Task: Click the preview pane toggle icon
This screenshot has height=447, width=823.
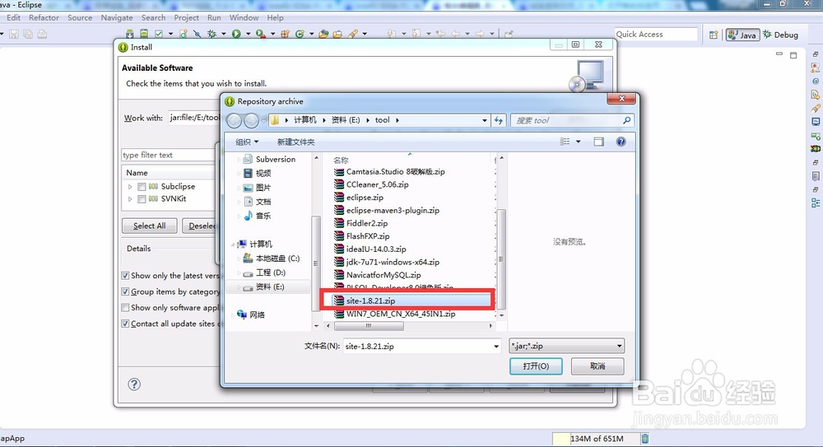Action: point(599,142)
